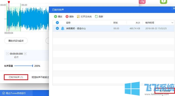Close the 已制作铃声 dialog

pos(174,8)
